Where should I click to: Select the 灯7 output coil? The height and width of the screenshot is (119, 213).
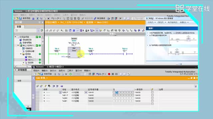pos(125,54)
